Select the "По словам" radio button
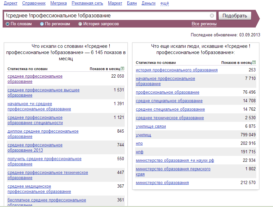The width and height of the screenshot is (273, 207). [x=8, y=24]
